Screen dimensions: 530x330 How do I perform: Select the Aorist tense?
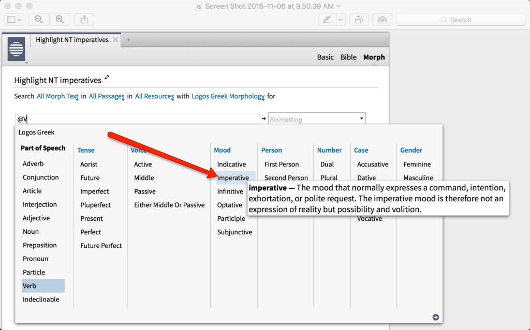click(x=89, y=164)
